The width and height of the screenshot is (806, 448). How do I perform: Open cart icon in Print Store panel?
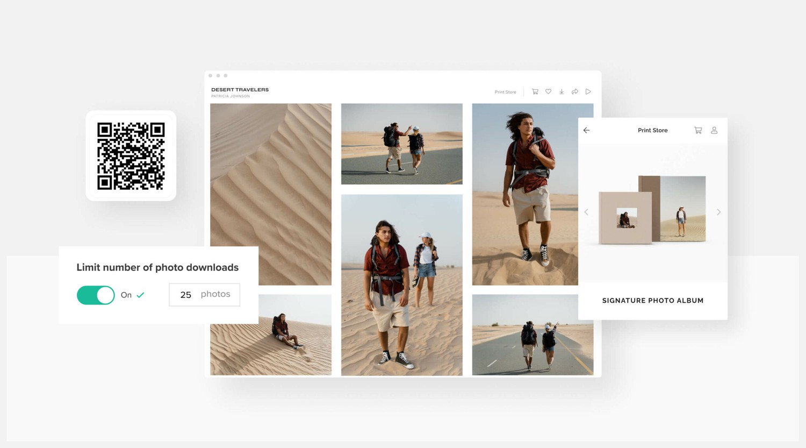[x=698, y=130]
